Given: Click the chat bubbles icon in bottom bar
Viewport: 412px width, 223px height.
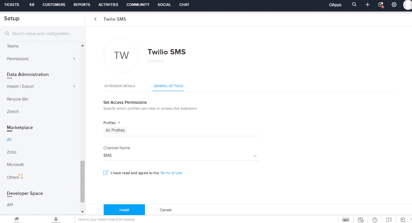Looking at the screenshot, I should pyautogui.click(x=389, y=220).
